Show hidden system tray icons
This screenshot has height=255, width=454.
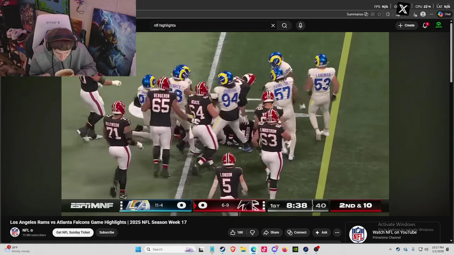[391, 249]
